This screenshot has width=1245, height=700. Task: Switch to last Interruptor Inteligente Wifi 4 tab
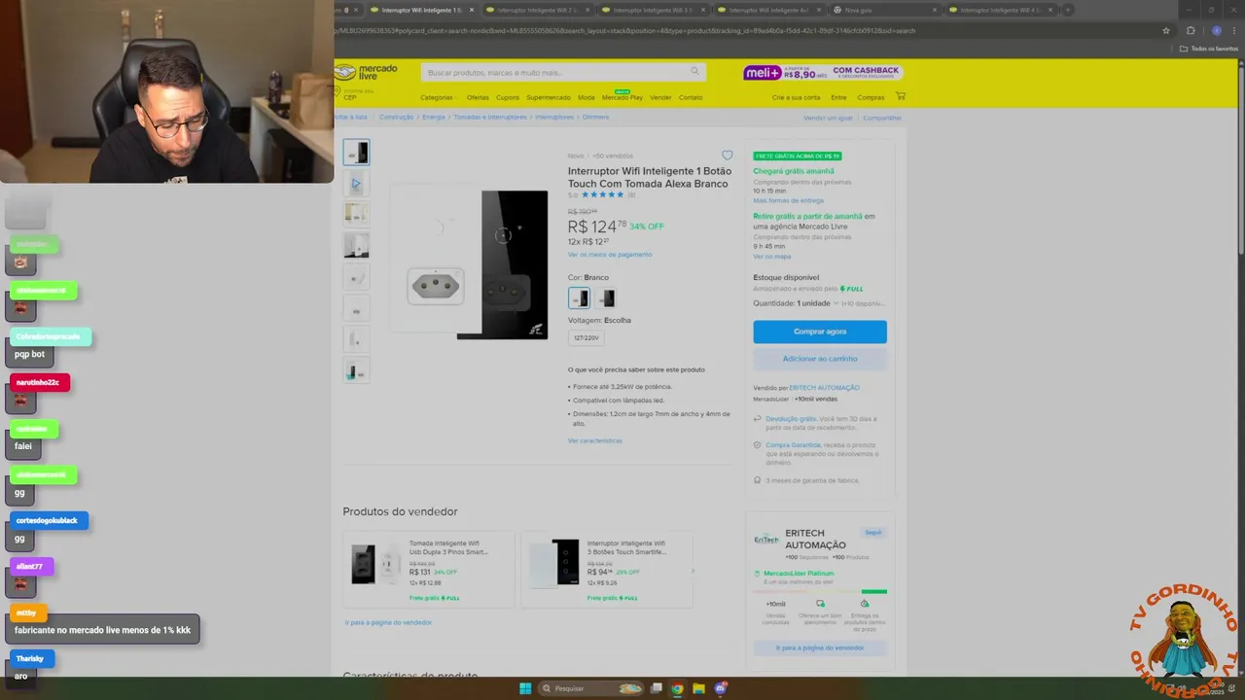tap(1001, 10)
